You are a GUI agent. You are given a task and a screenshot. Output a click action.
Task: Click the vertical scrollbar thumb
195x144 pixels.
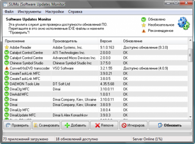click(190, 55)
